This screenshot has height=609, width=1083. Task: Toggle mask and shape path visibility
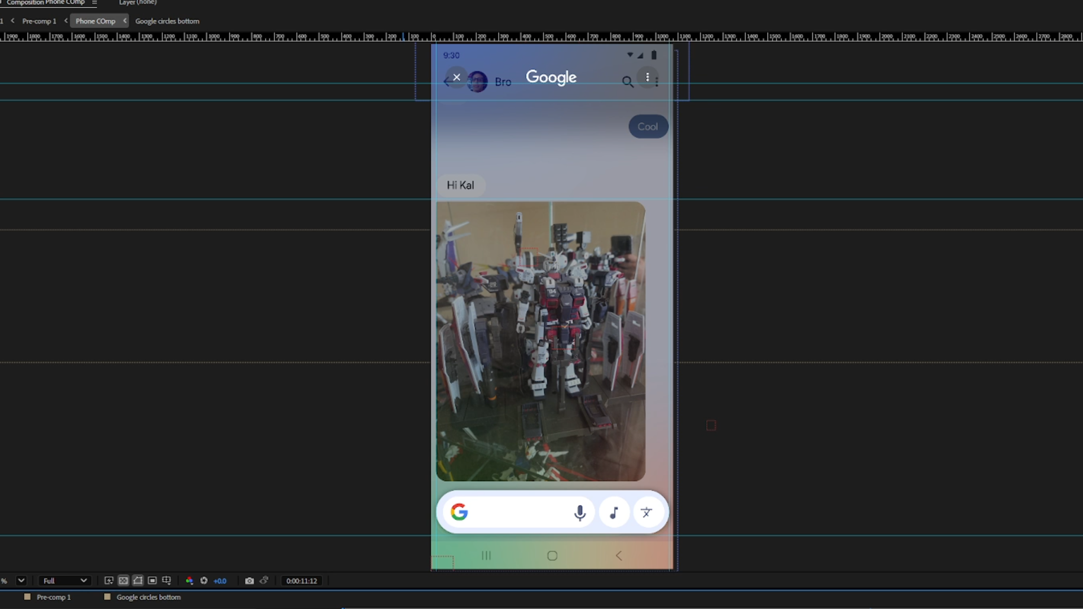click(x=138, y=581)
